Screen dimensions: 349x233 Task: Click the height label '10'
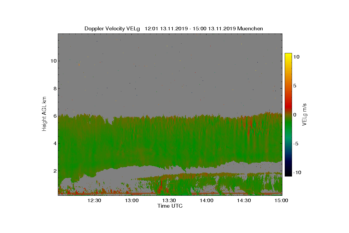[53, 61]
